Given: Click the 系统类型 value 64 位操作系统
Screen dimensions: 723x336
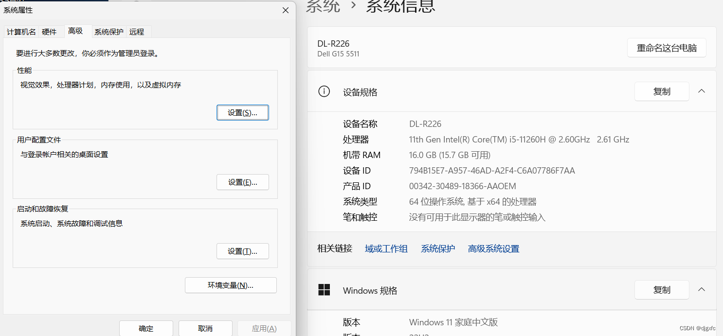Looking at the screenshot, I should point(473,202).
